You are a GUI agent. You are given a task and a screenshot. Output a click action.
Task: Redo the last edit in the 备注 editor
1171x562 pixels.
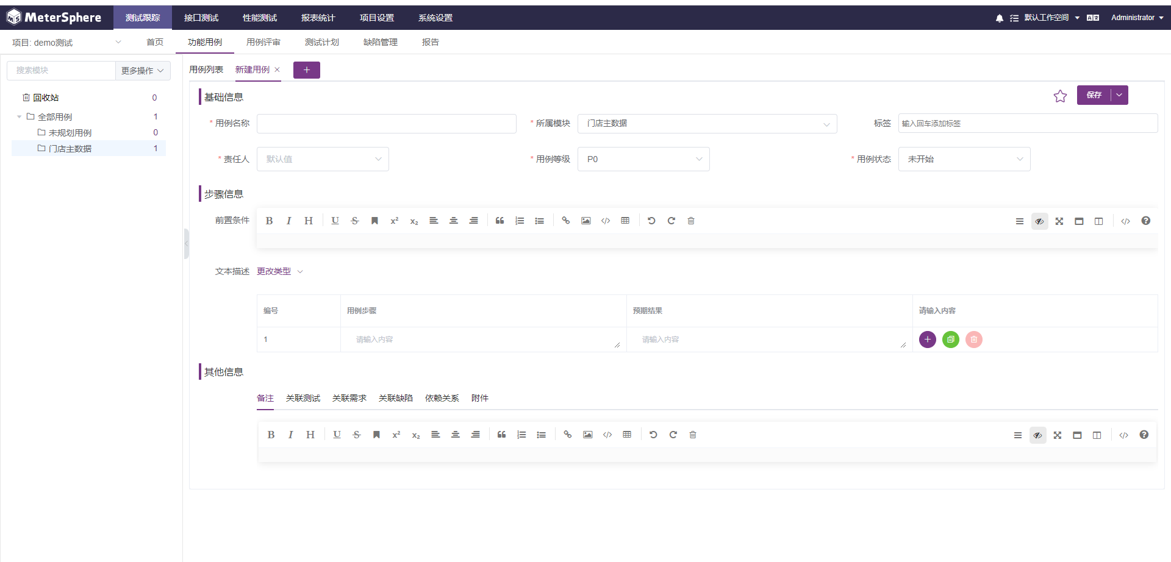click(673, 435)
